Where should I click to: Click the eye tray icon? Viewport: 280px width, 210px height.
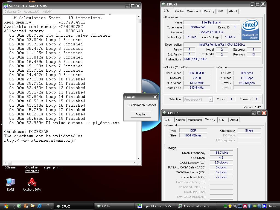pyautogui.click(x=240, y=206)
